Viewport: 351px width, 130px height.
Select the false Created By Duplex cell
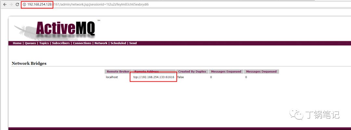pos(181,77)
